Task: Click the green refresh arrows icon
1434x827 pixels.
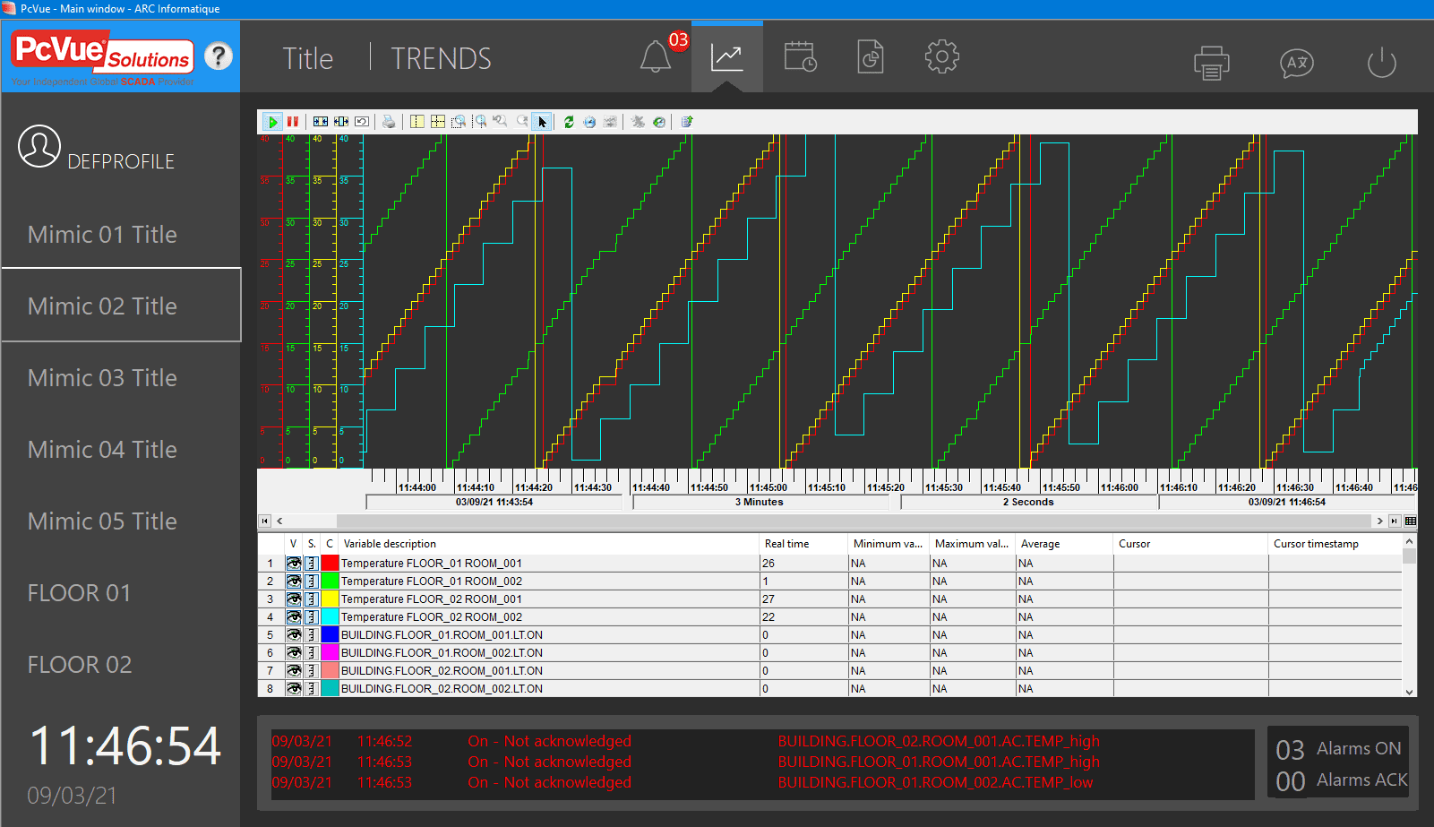Action: pyautogui.click(x=569, y=122)
